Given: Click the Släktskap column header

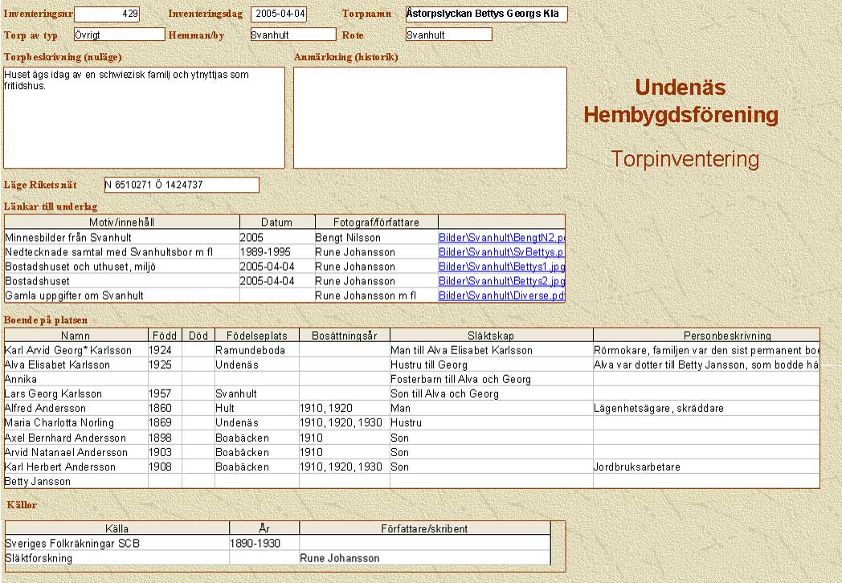Looking at the screenshot, I should (490, 336).
